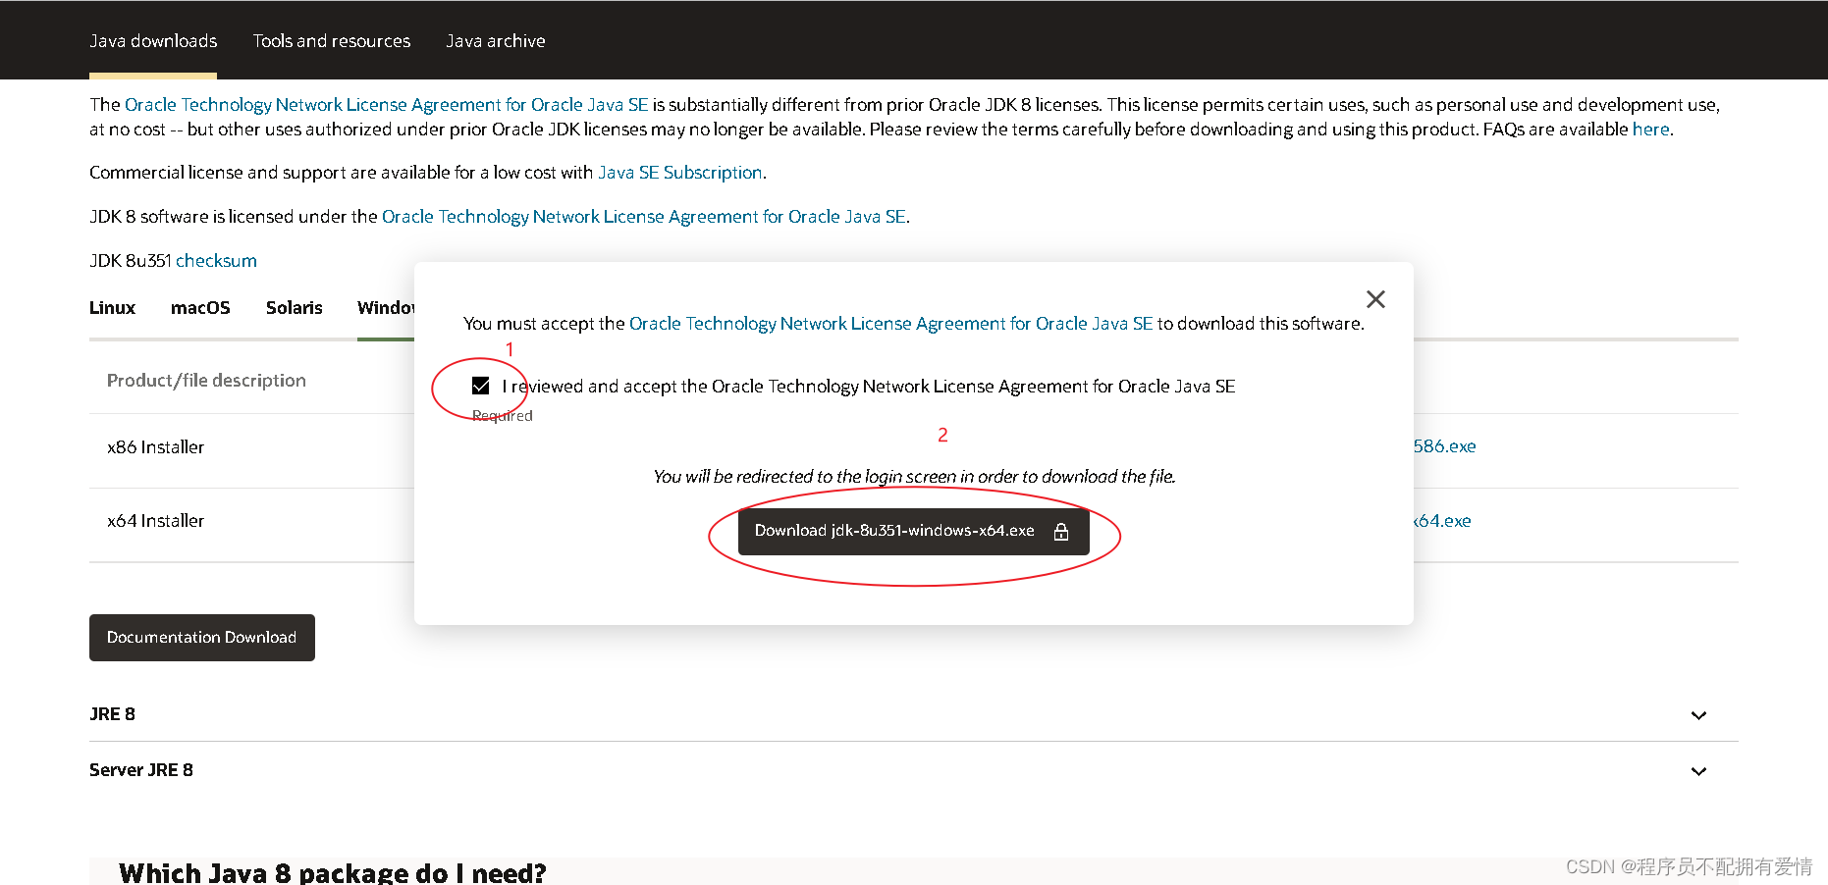1828x885 pixels.
Task: Open the Java archive tab
Action: pos(496,41)
